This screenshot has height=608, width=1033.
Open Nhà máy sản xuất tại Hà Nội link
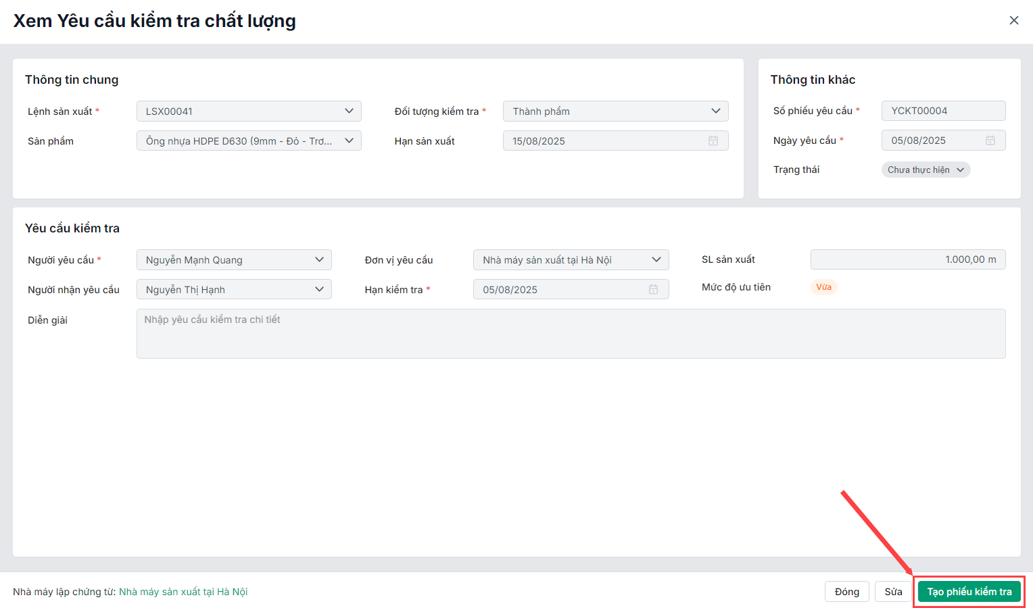[x=183, y=592]
